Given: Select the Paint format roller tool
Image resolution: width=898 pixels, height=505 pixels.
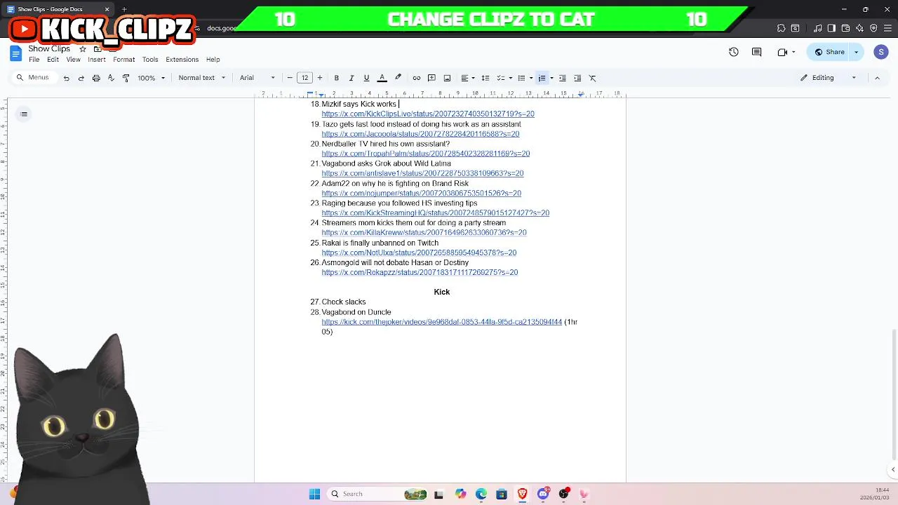Looking at the screenshot, I should [x=126, y=78].
